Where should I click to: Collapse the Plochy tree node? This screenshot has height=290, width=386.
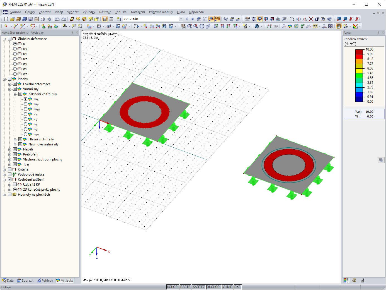4,79
